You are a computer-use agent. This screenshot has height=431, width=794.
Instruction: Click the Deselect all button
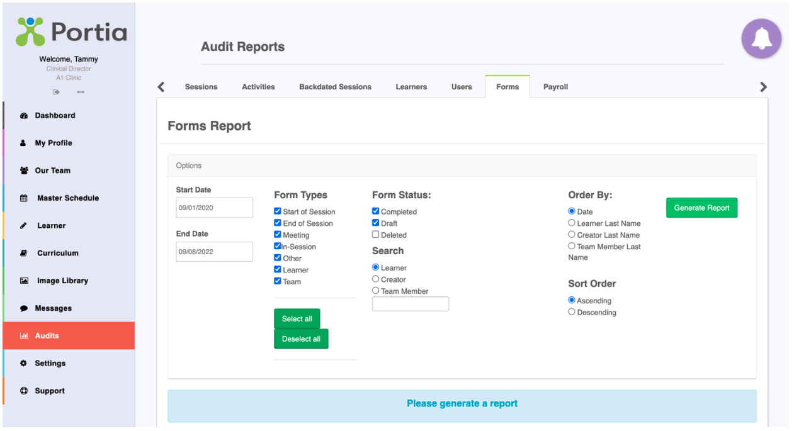click(301, 339)
